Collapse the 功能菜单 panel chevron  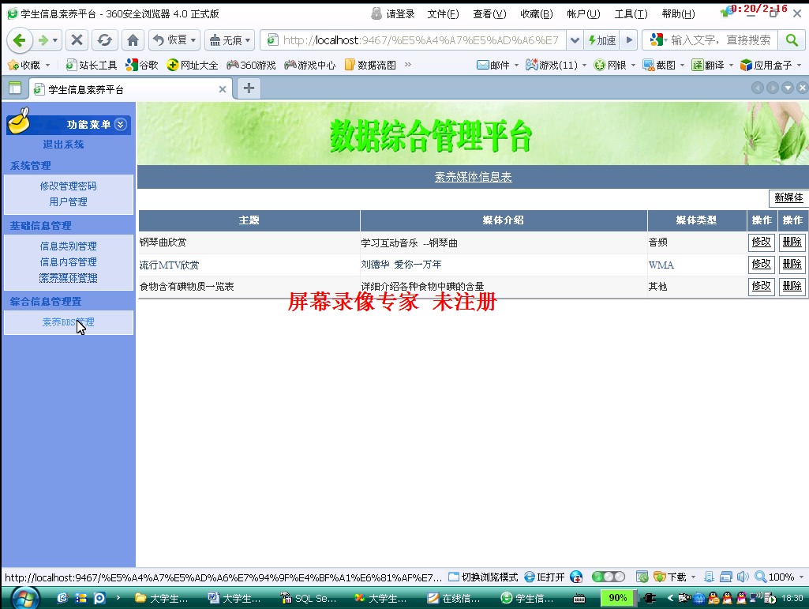(120, 125)
